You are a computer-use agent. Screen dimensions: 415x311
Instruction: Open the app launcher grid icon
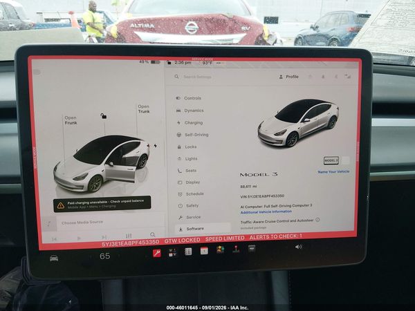tap(172, 252)
